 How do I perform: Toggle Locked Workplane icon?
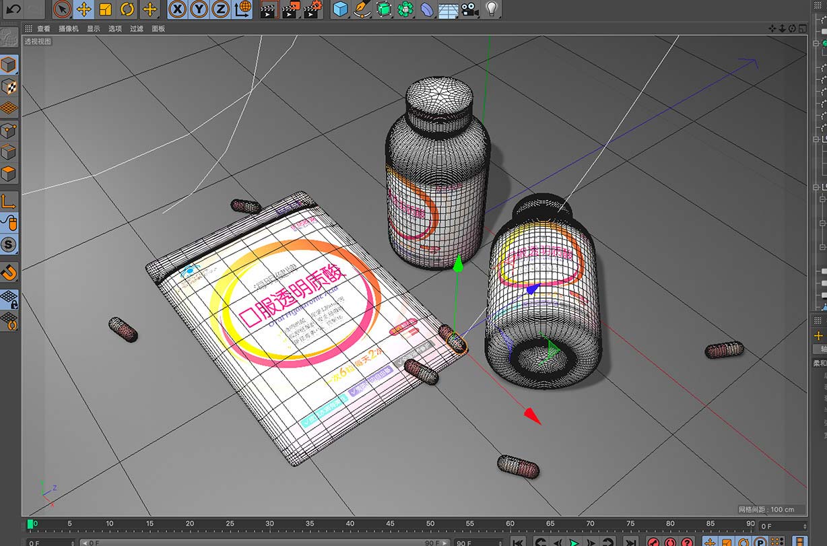coord(9,299)
